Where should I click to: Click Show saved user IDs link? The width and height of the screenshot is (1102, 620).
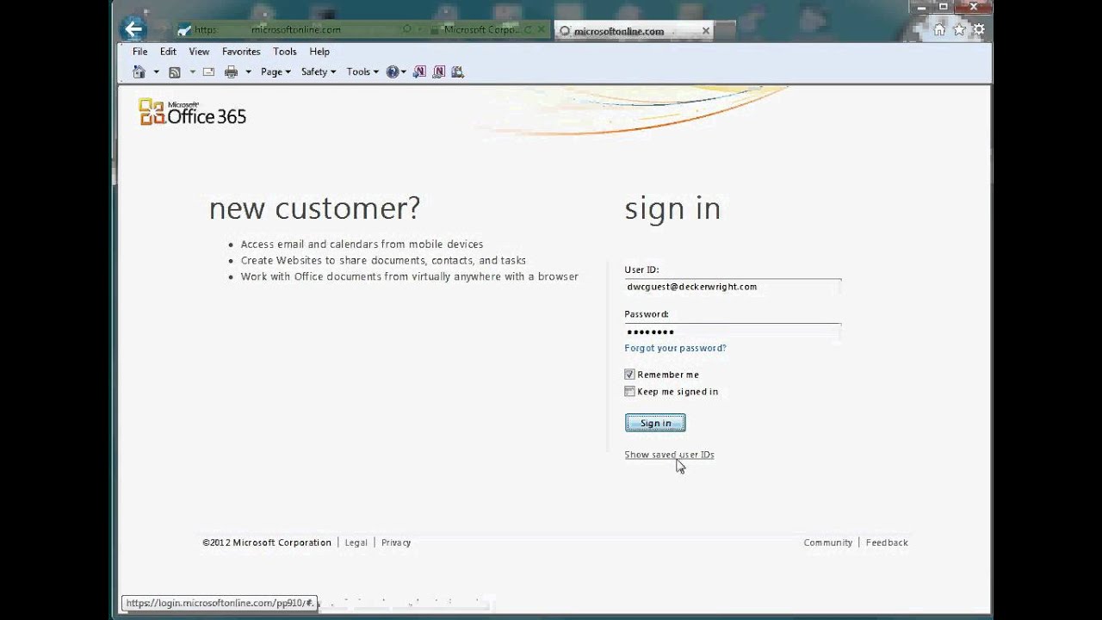[669, 455]
